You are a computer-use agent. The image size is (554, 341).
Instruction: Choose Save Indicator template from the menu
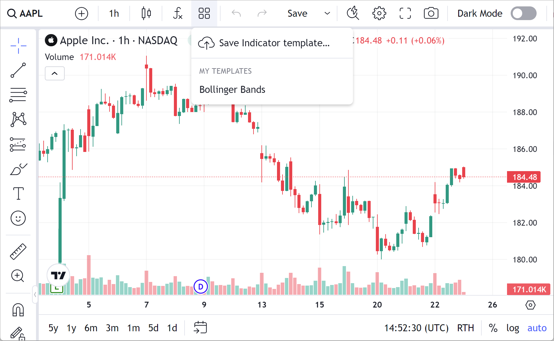(274, 43)
